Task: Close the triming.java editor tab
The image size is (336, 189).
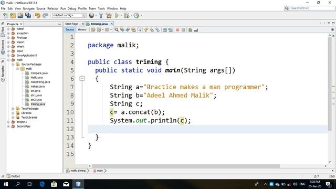Action: pyautogui.click(x=111, y=24)
